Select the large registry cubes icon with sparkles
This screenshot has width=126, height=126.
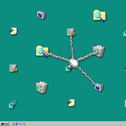click(x=13, y=104)
